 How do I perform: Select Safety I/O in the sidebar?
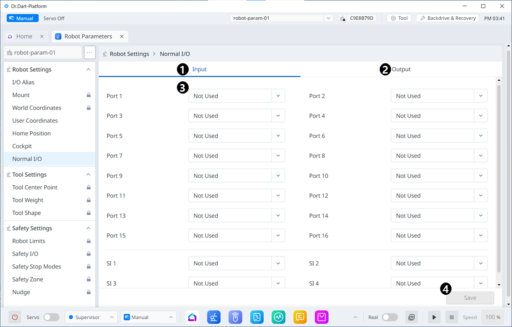25,254
